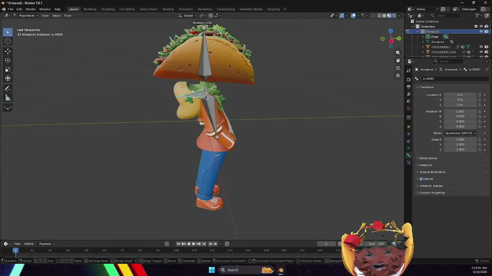This screenshot has height=276, width=492.
Task: Open the Windows Start menu
Action: [211, 270]
